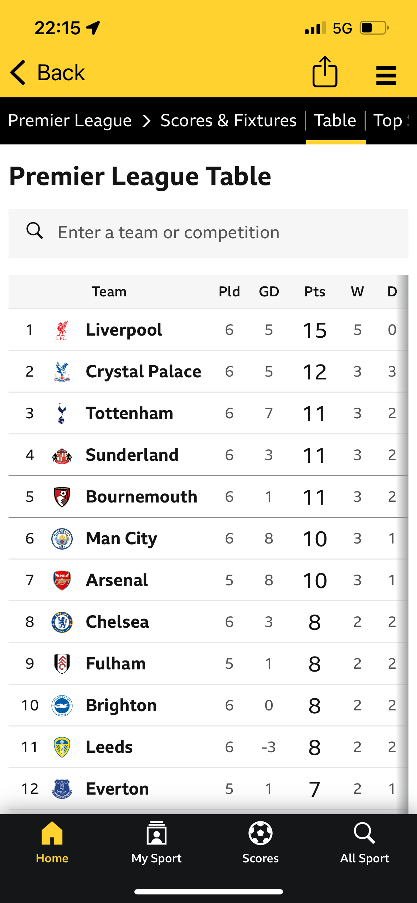Open Tottenham team page
The image size is (417, 903).
(x=129, y=413)
